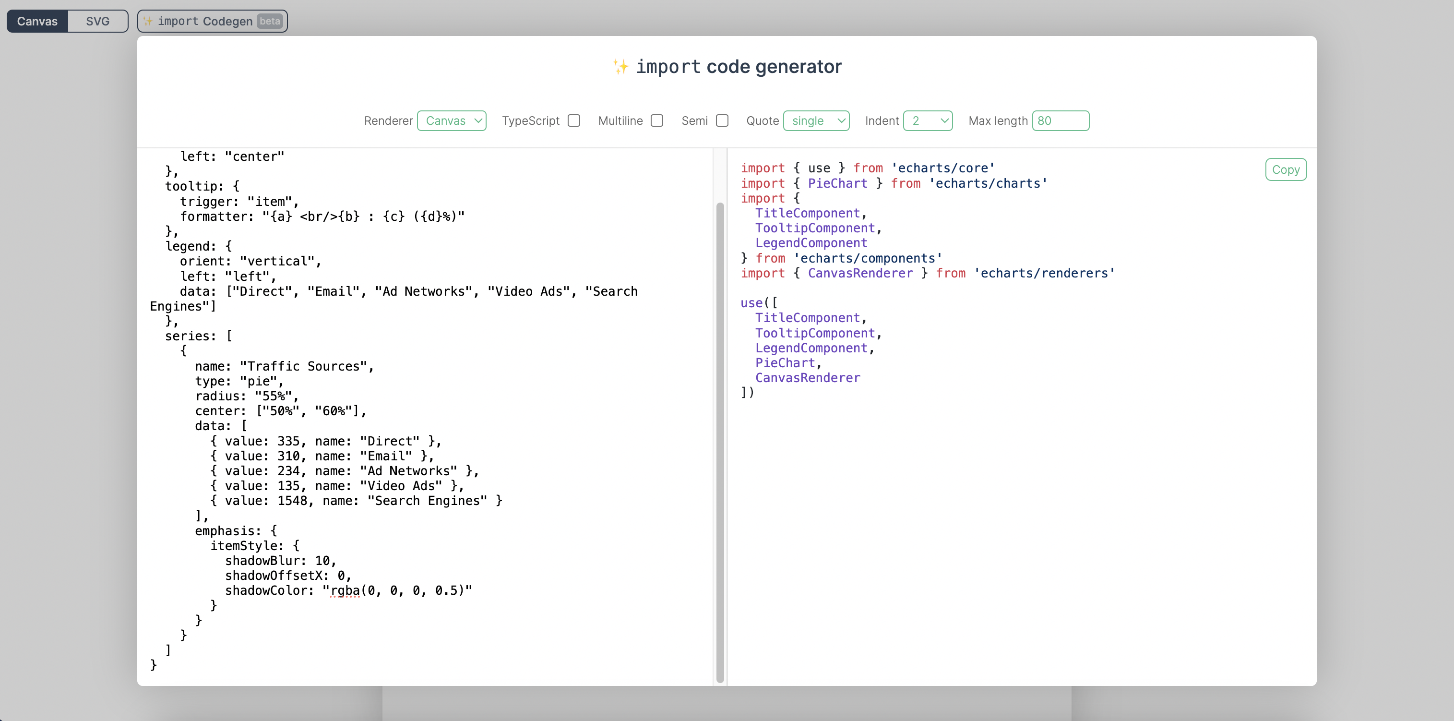Click the shadowColor rgba text in editor

click(345, 590)
